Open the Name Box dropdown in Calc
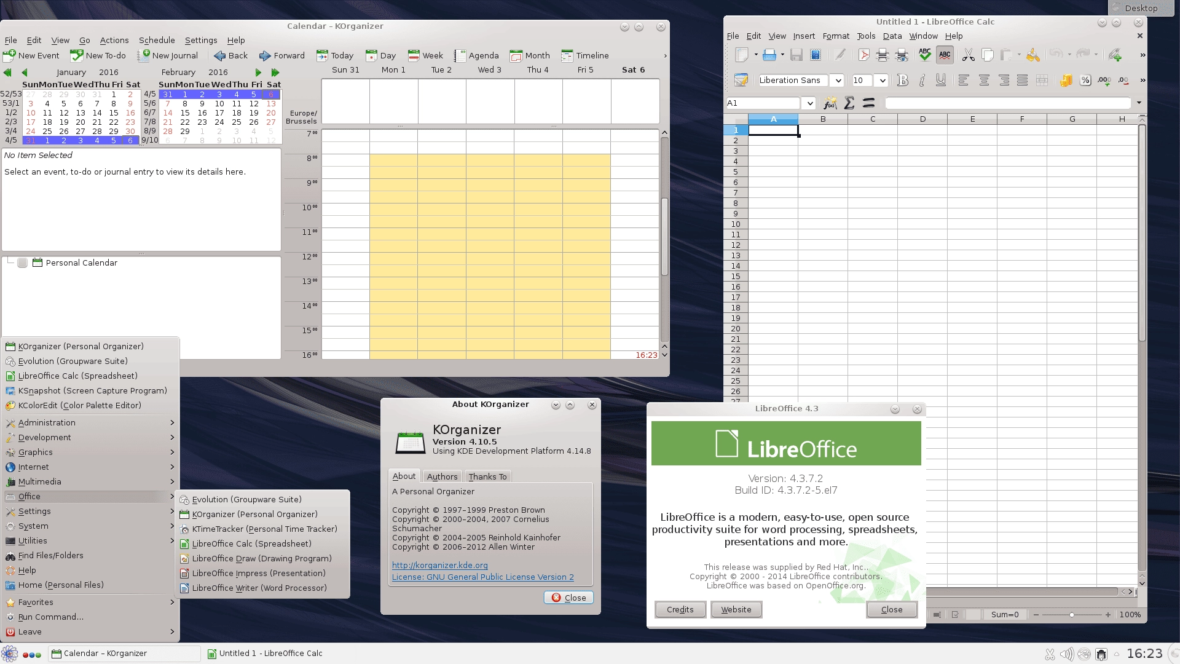This screenshot has height=664, width=1180. 809,103
